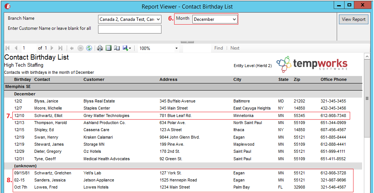Click customer Grey Matter Technologies
The height and width of the screenshot is (193, 374).
click(x=106, y=116)
